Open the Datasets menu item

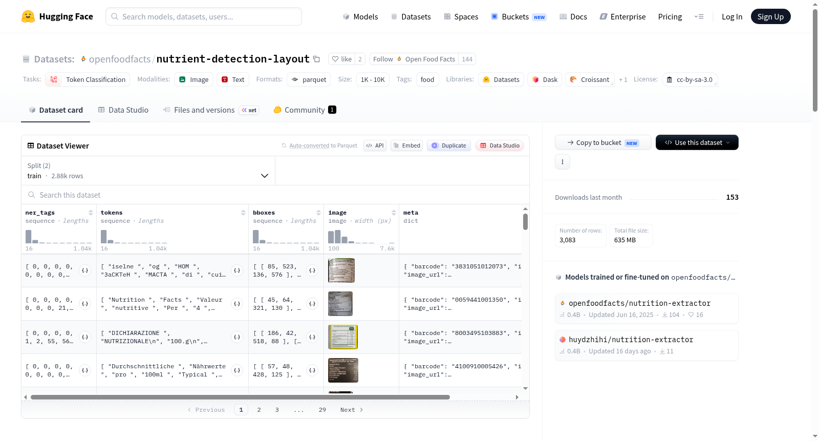click(x=411, y=16)
